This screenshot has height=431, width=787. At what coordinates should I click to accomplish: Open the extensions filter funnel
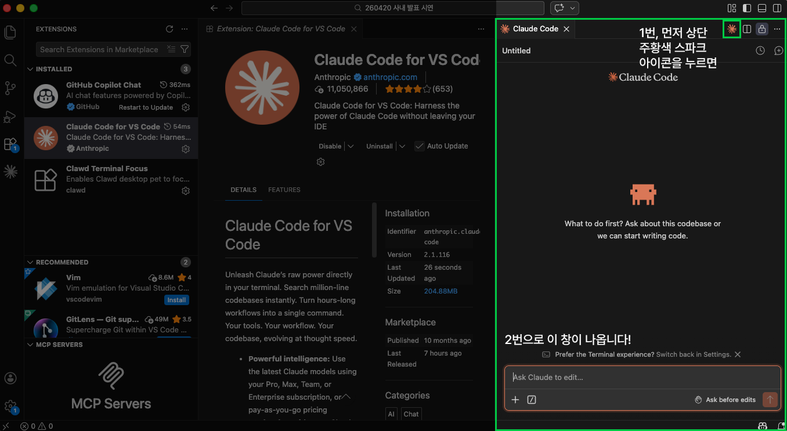(x=185, y=49)
